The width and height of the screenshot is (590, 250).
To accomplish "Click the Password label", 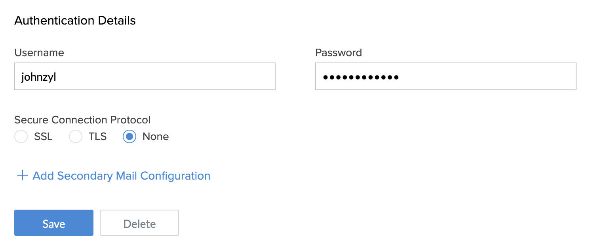I will (339, 52).
